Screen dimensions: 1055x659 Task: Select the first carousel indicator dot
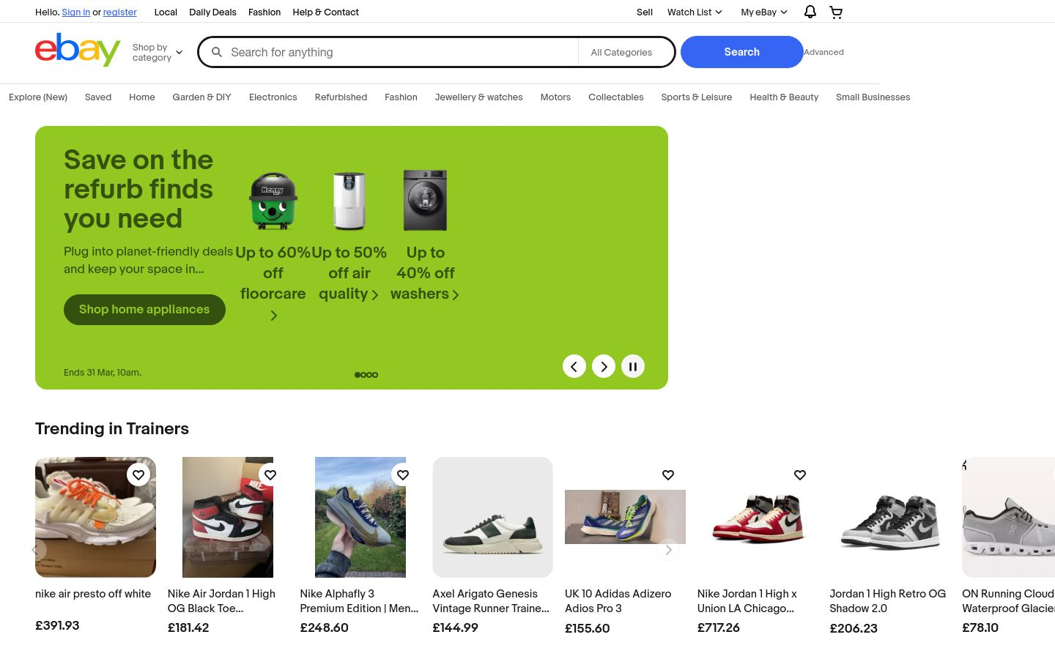358,375
